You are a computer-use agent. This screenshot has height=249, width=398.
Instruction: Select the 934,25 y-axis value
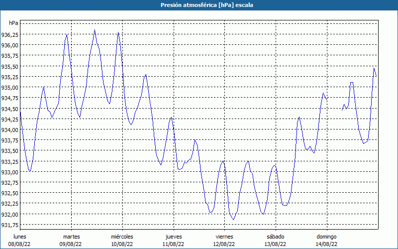tap(9, 119)
